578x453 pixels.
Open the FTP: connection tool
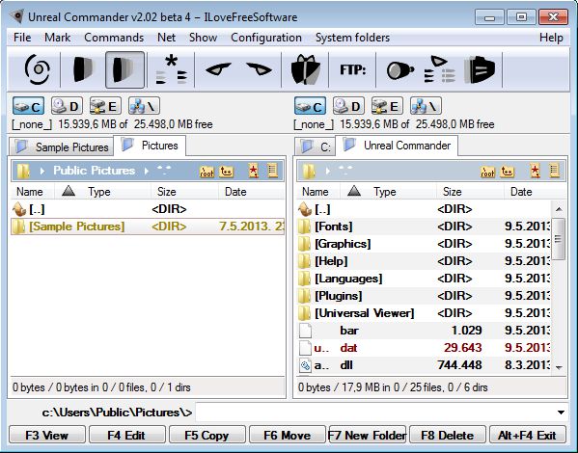click(x=353, y=69)
